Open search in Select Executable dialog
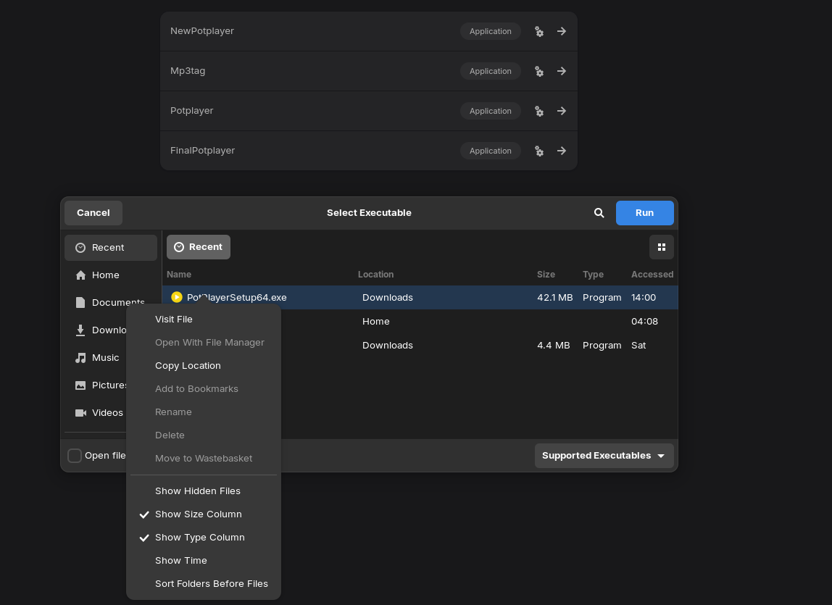The image size is (832, 605). pyautogui.click(x=599, y=213)
